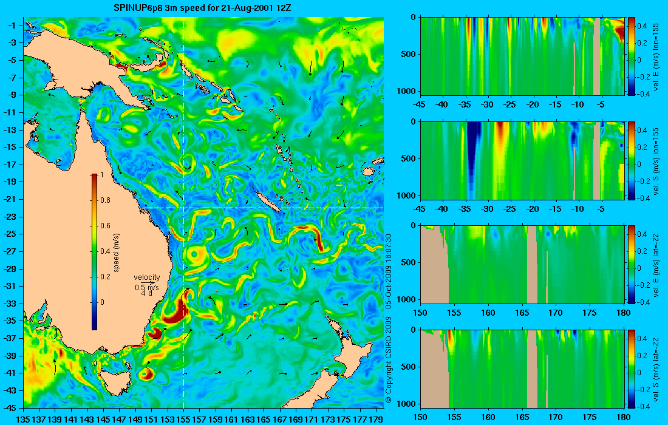Click the "0.6" tick on the speed colorbar
Viewport: 668px width, 425px height.
(x=105, y=226)
